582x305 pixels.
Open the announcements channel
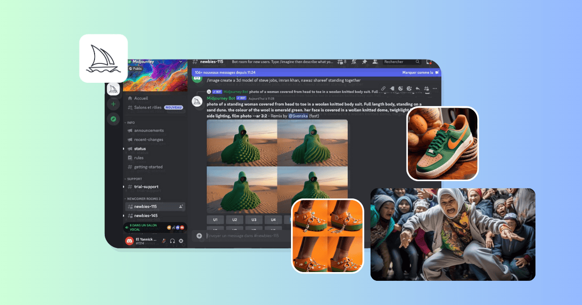(x=148, y=131)
